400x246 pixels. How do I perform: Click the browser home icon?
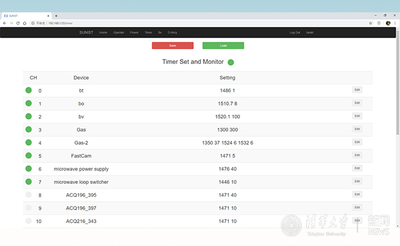coord(25,23)
